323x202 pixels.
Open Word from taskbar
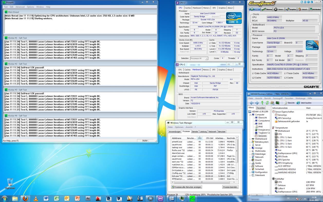pyautogui.click(x=46, y=198)
